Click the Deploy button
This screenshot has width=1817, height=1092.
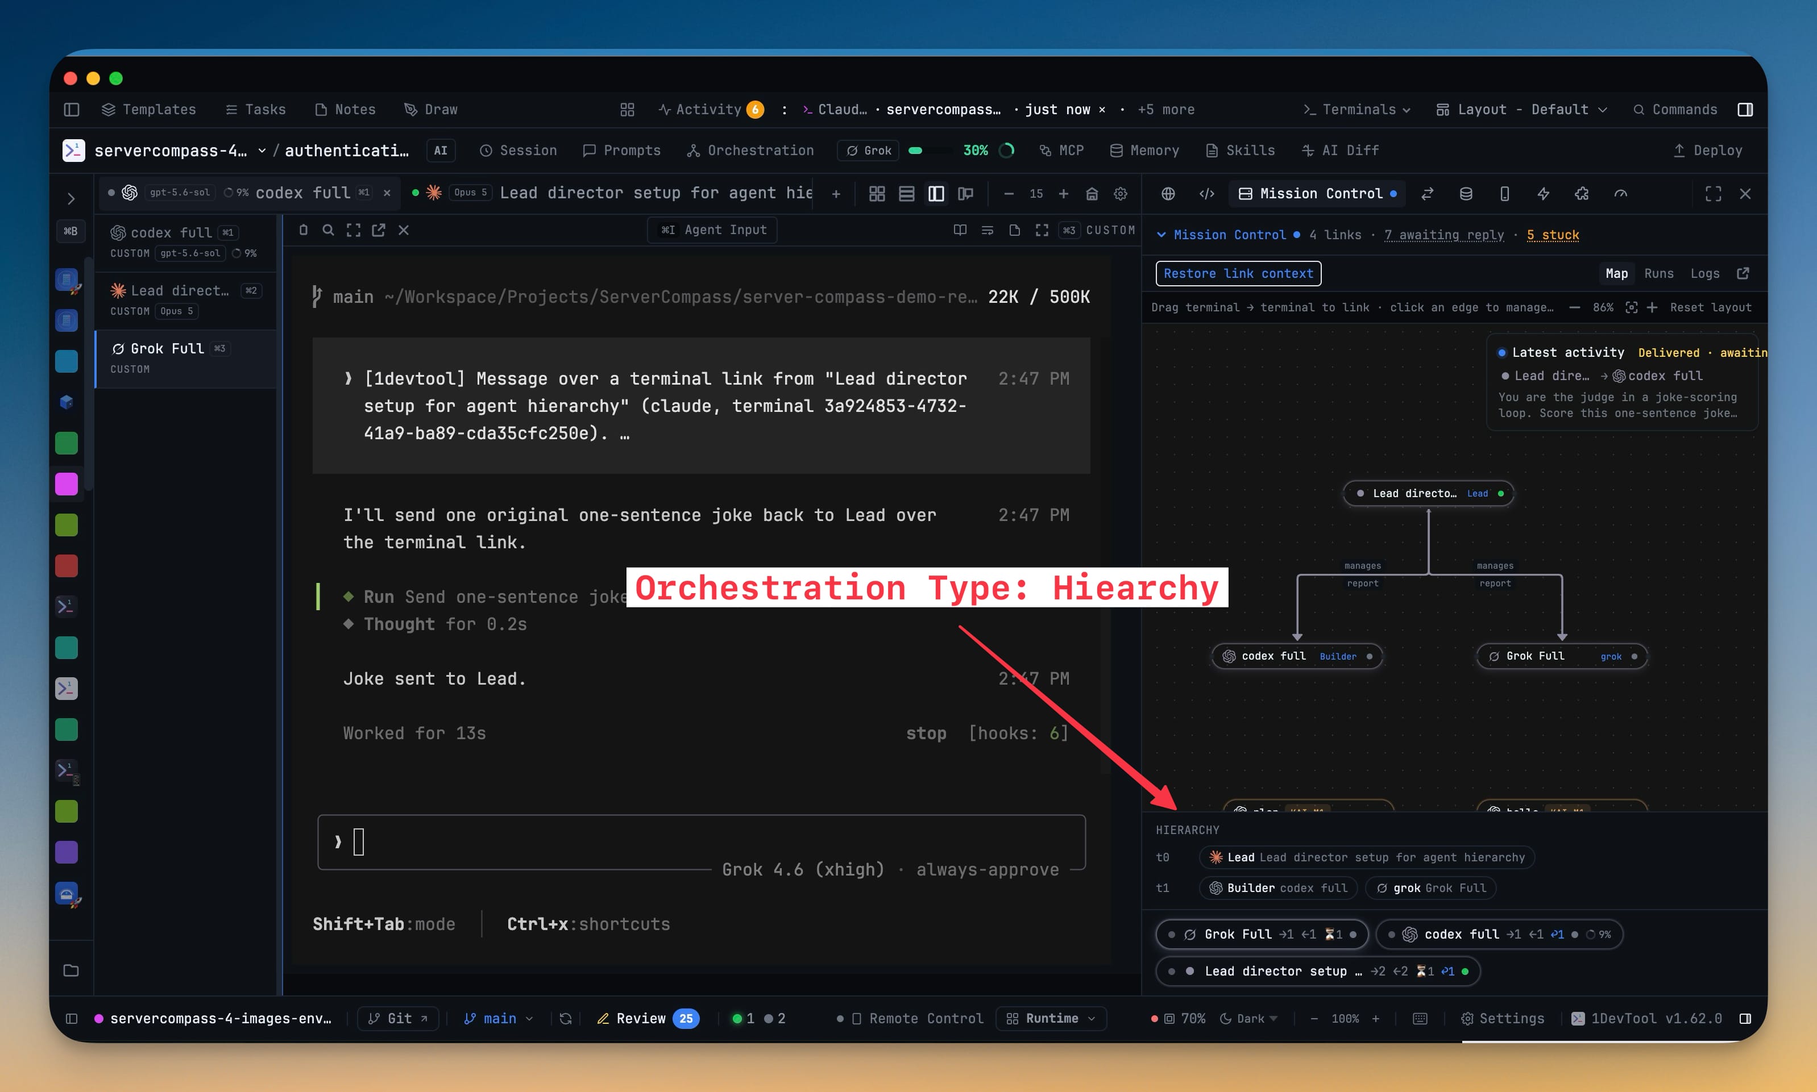1707,151
